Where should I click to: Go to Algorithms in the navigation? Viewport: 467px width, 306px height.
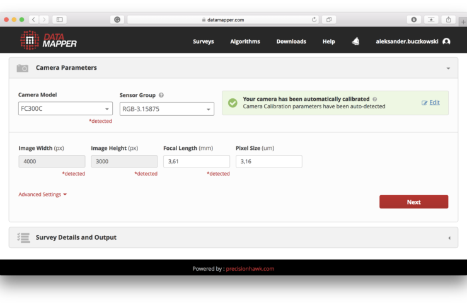[x=245, y=42]
